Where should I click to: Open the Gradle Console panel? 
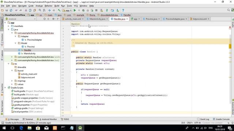221,119
